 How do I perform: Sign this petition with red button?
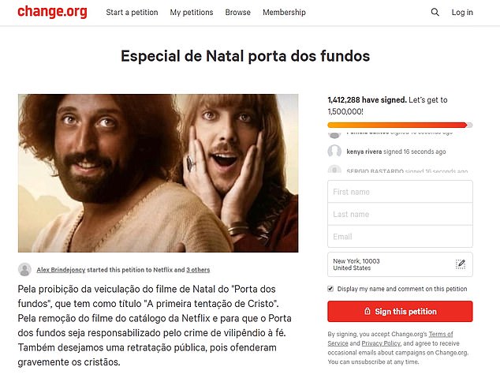point(400,311)
